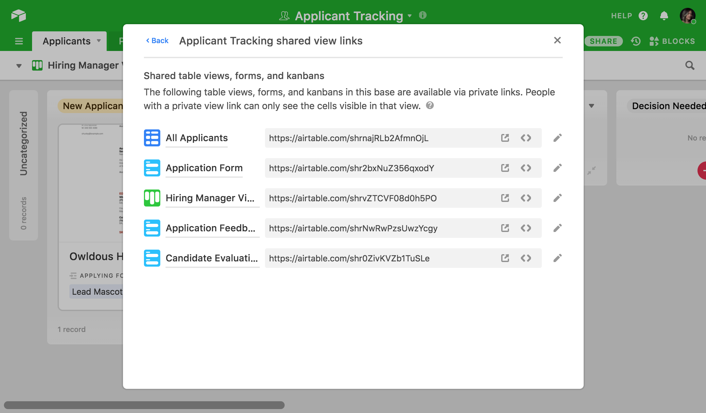Edit the Candidate Evaluation shared link
This screenshot has height=413, width=706.
click(557, 258)
